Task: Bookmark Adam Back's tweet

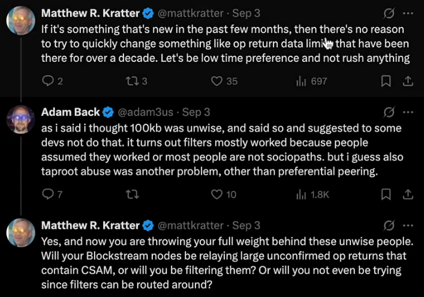Action: 387,194
